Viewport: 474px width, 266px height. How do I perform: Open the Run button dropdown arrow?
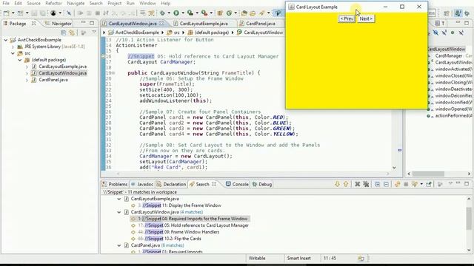(x=183, y=13)
